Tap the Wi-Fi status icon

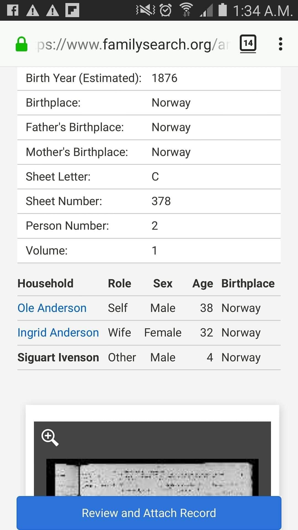coord(186,10)
